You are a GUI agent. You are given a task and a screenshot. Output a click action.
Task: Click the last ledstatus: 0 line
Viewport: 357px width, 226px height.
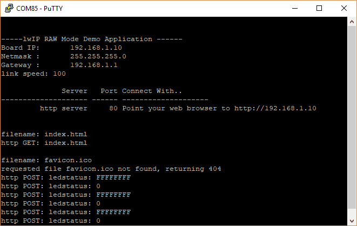[x=51, y=221]
